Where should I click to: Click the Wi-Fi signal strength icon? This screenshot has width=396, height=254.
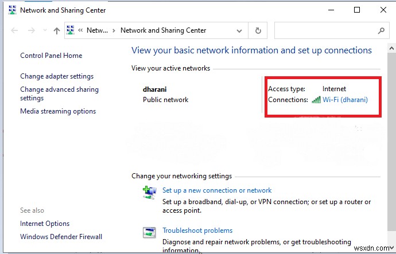[316, 100]
